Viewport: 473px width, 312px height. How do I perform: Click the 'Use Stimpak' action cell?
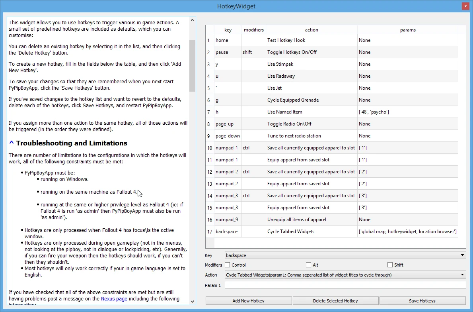(x=311, y=64)
